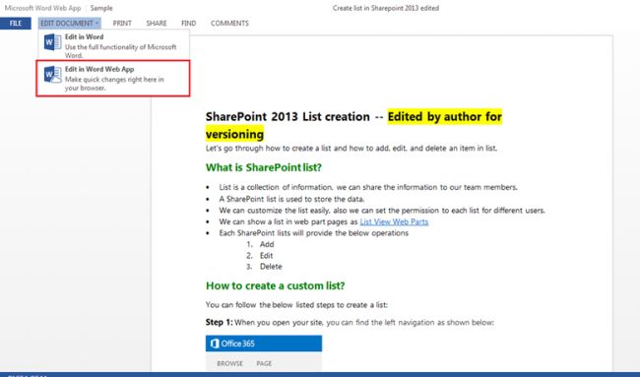Click the BROWSE tab in embedded image
Image resolution: width=640 pixels, height=377 pixels.
(229, 363)
